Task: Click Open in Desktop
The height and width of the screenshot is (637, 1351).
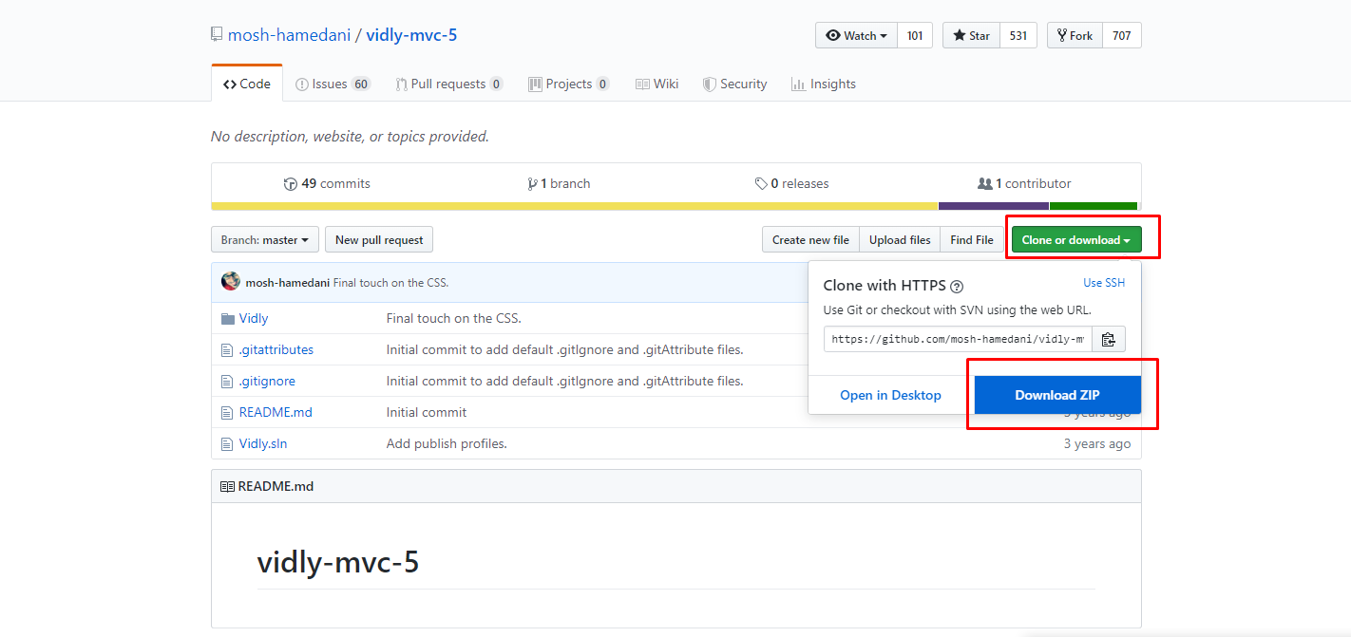Action: [x=890, y=395]
